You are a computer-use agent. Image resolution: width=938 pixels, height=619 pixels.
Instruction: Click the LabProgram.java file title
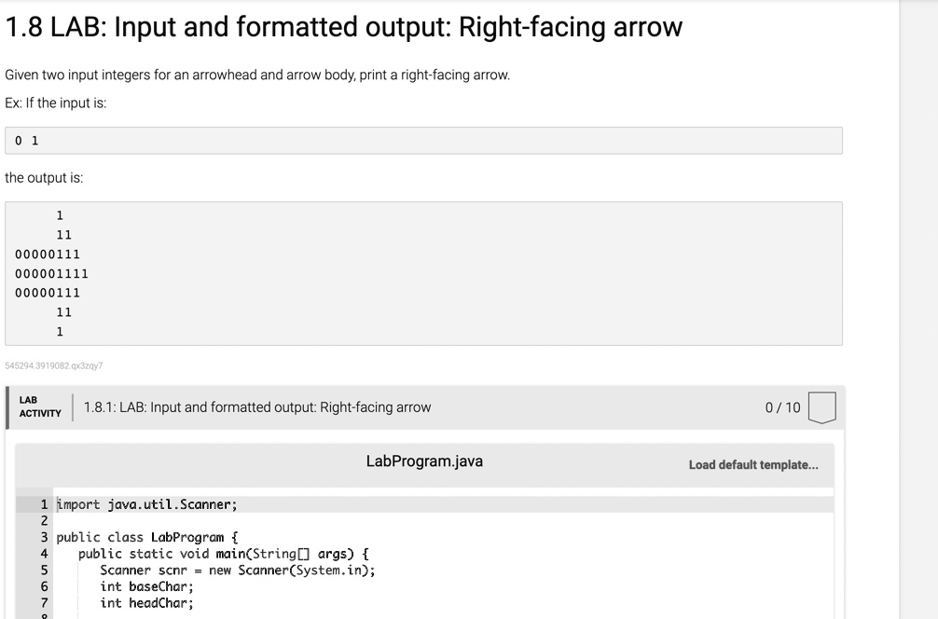point(424,461)
